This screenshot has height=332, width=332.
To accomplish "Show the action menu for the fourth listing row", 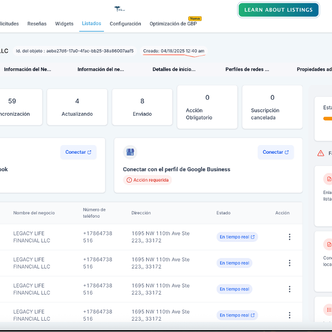I will (x=289, y=315).
